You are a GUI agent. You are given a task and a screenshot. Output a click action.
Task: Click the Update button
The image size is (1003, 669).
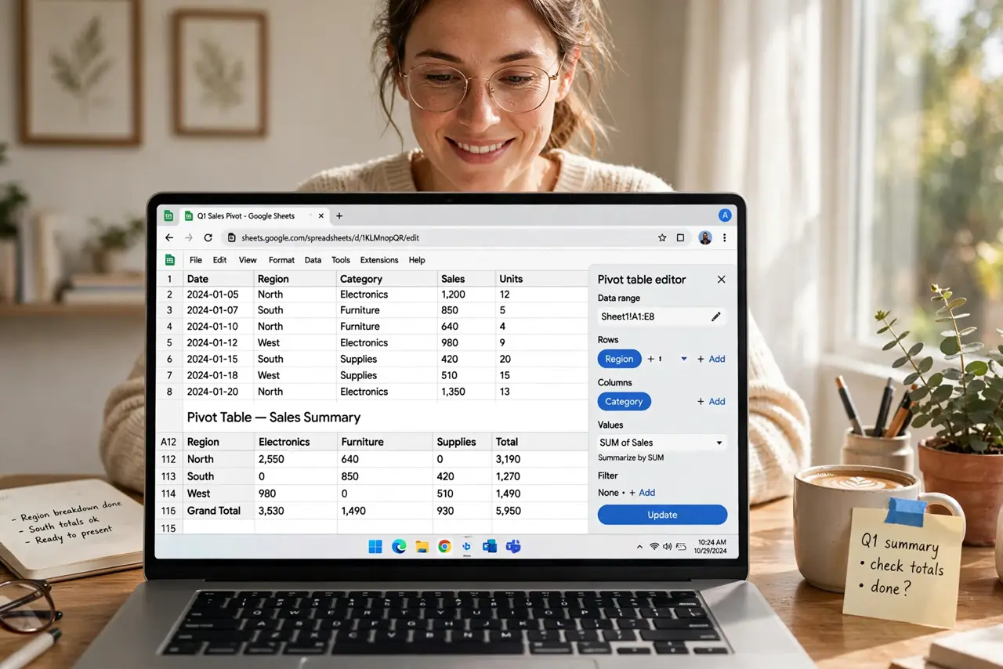pos(662,515)
